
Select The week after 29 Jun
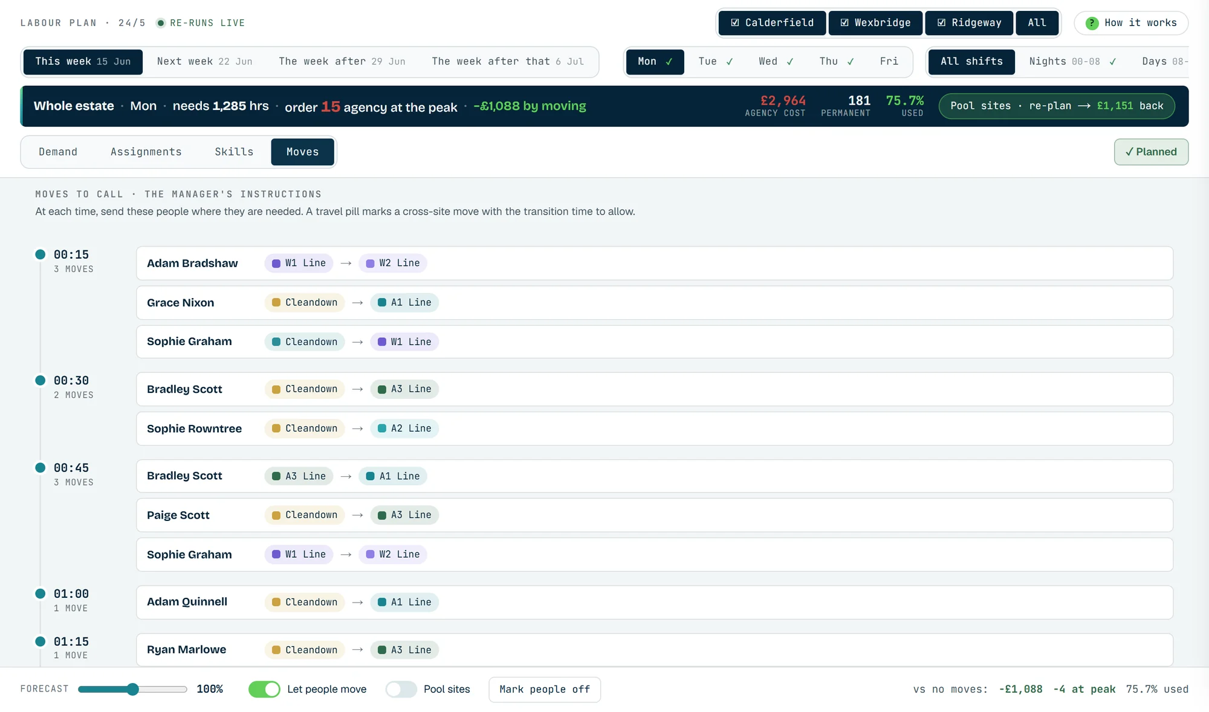pyautogui.click(x=342, y=62)
